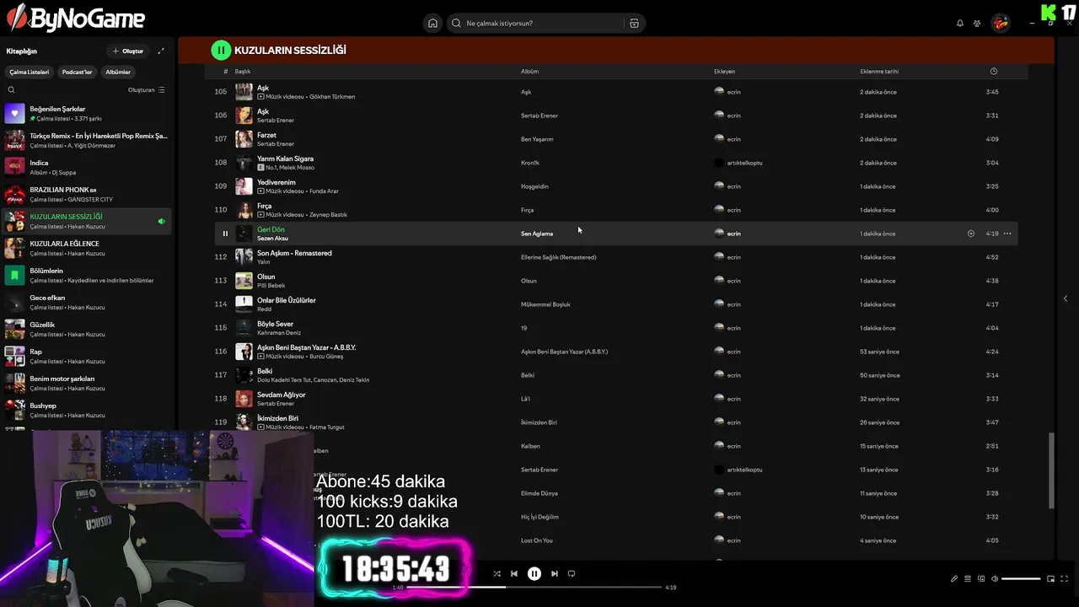Toggle repeat in the player bar
This screenshot has height=607, width=1079.
pos(572,573)
